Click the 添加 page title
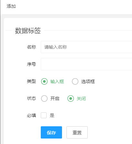 (x=11, y=6)
